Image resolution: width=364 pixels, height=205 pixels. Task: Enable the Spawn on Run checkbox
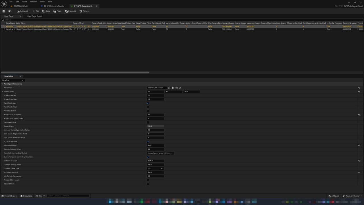coord(148,184)
